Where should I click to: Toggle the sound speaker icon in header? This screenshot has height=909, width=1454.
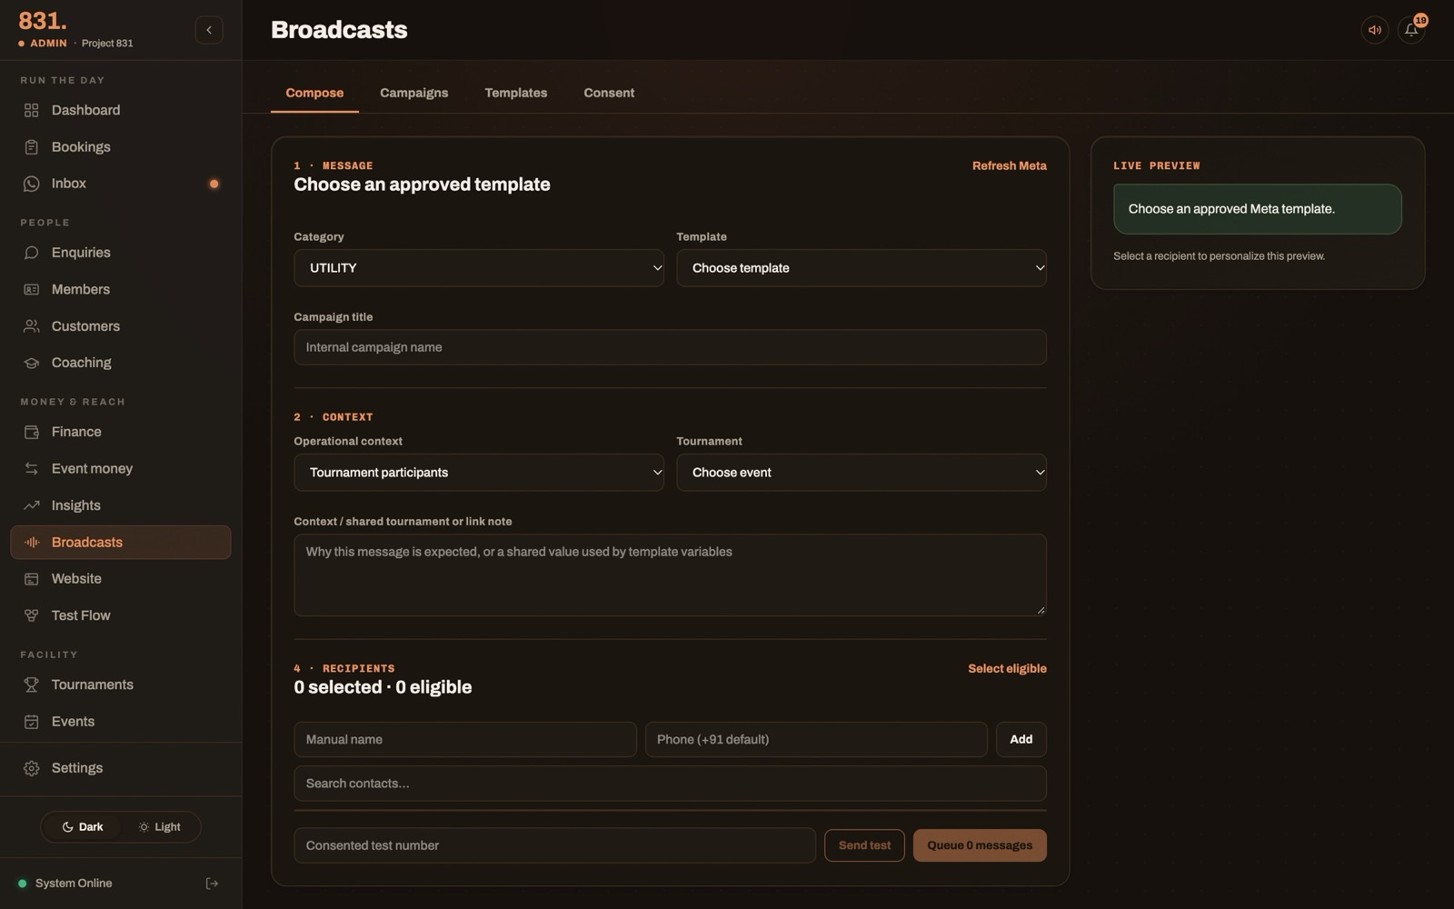[x=1375, y=30]
